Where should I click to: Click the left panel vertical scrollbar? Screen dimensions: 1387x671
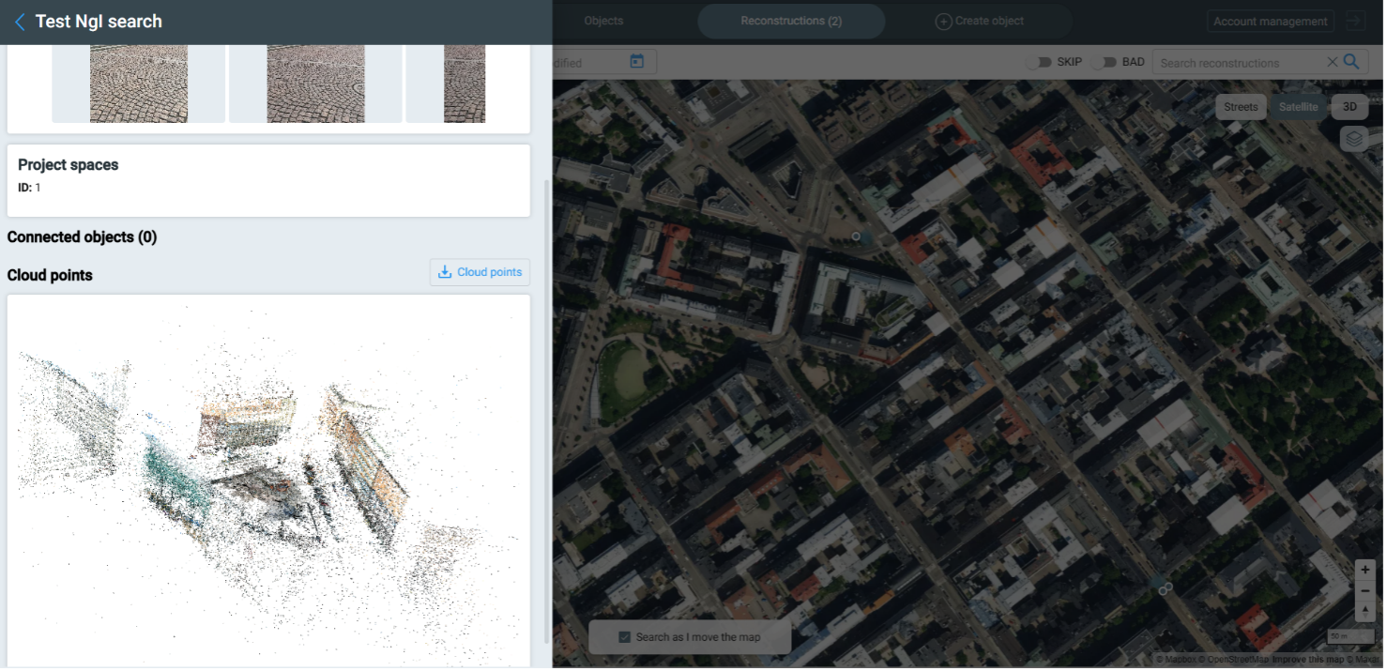(x=547, y=410)
